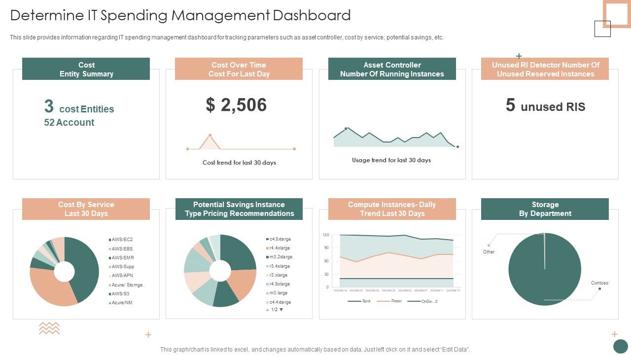Select the 3 cost Entities text
The width and height of the screenshot is (631, 355).
(79, 107)
